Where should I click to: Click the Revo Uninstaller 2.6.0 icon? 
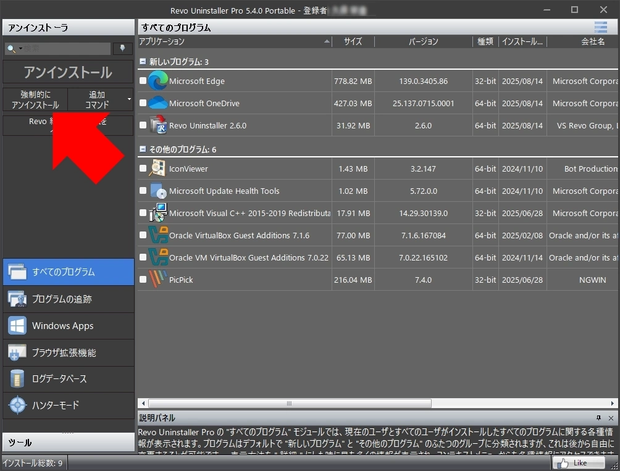(x=157, y=125)
